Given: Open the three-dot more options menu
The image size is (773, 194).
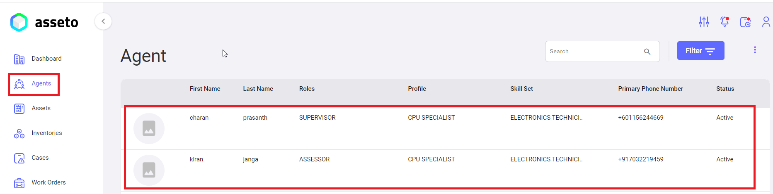Looking at the screenshot, I should [755, 50].
